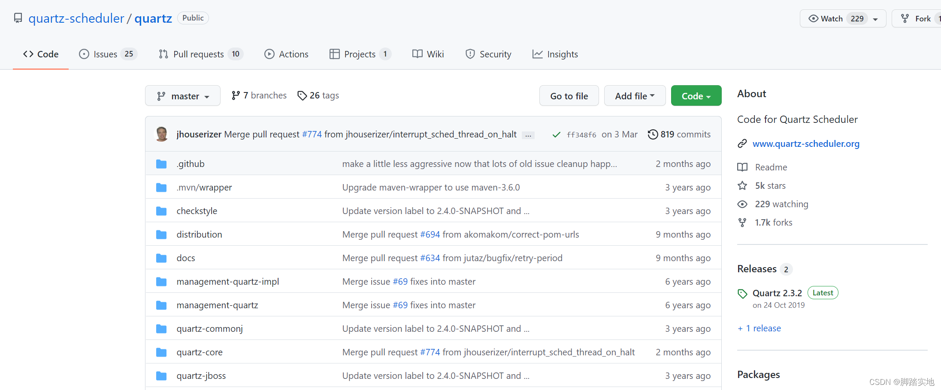Viewport: 941px width, 390px height.
Task: Open the quartz-core folder name
Action: (x=200, y=352)
